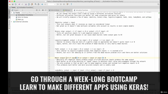The width and height of the screenshot is (168, 94).
Task: Click the 'Logistic/sigmoid:' definition line
Action: [84, 40]
